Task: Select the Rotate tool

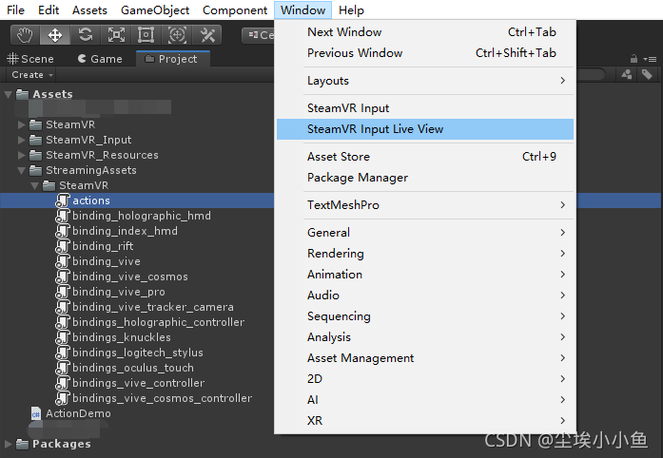Action: (86, 35)
